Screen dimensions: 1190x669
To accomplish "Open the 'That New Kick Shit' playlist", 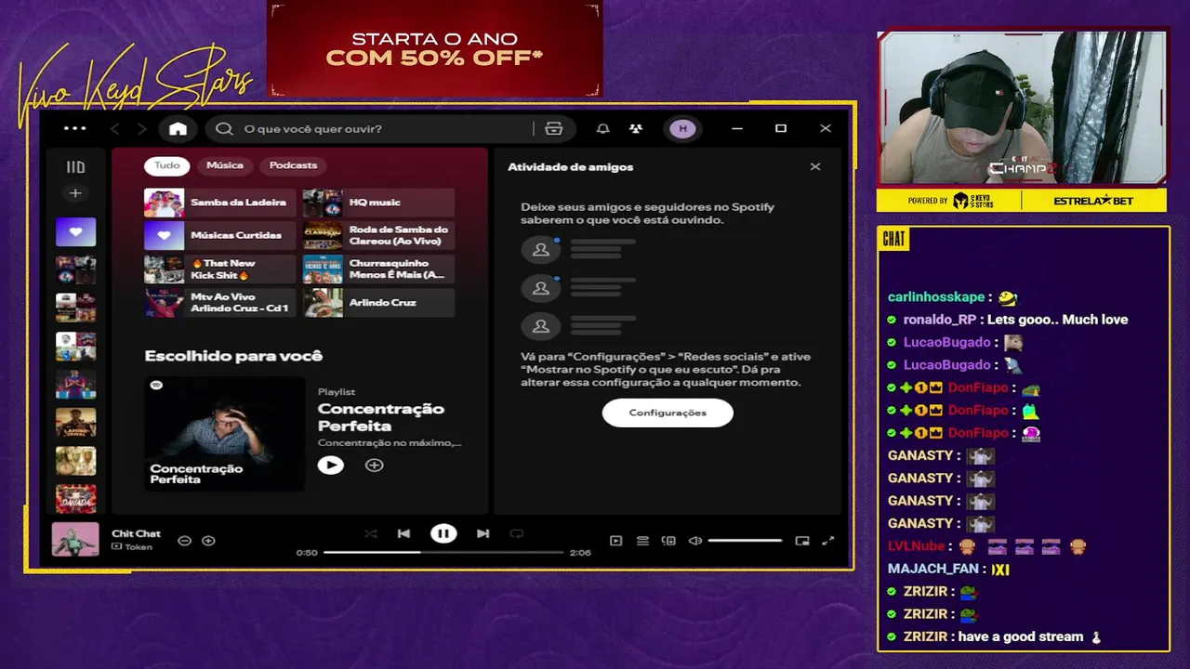I will click(x=219, y=269).
